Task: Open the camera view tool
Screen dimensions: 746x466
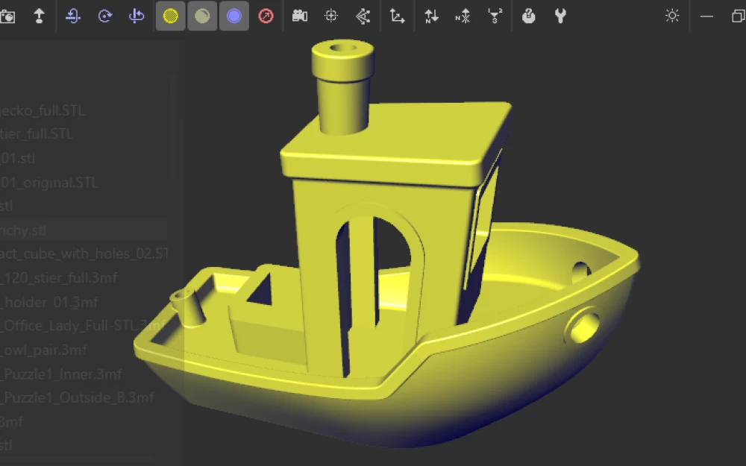Action: (300, 15)
